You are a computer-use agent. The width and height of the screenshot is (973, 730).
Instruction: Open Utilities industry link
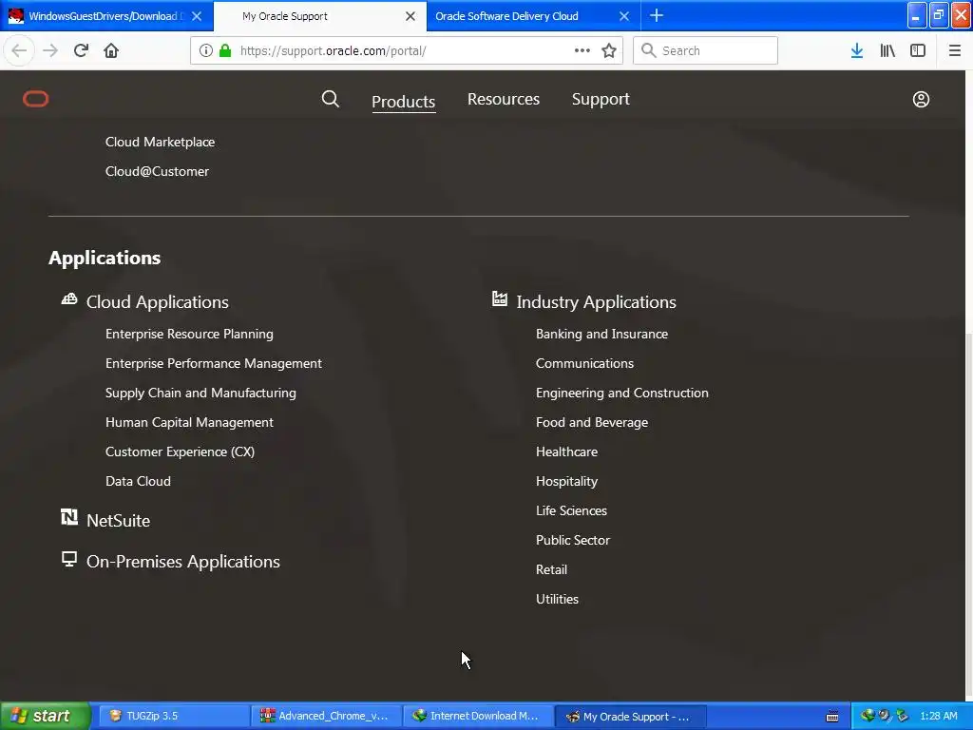pyautogui.click(x=557, y=599)
